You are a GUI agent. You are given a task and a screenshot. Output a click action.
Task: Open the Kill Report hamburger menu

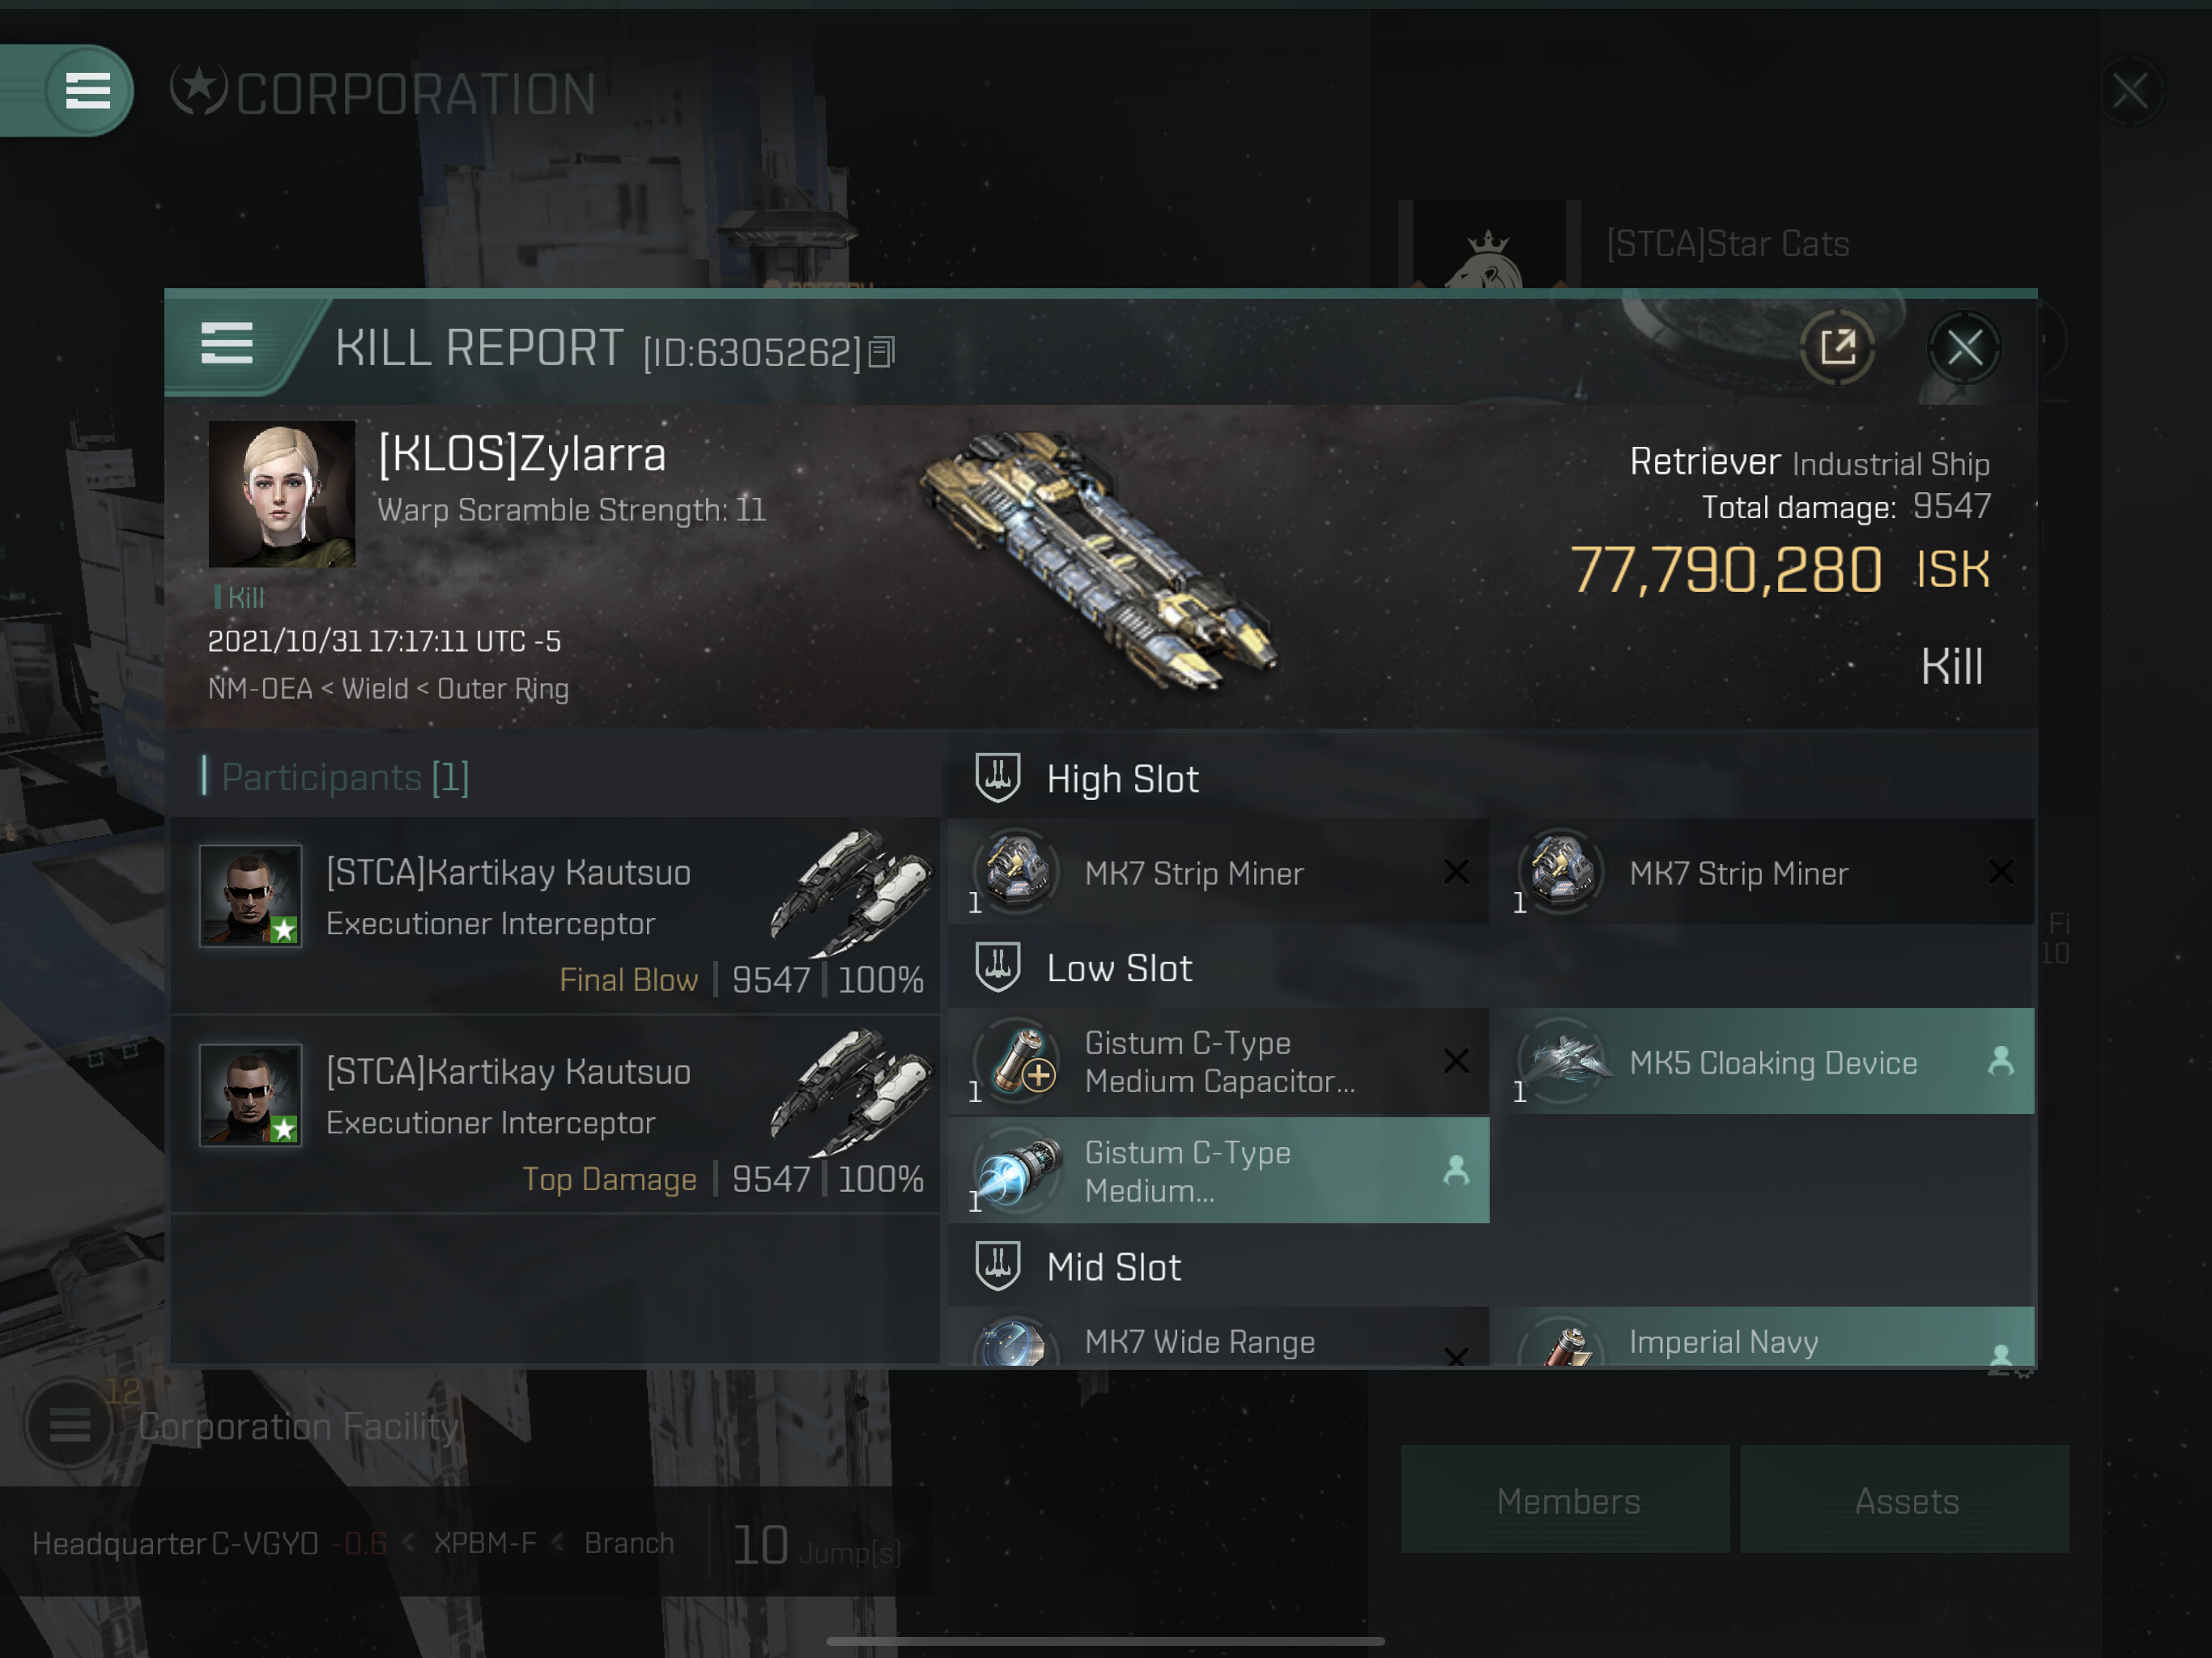click(227, 344)
